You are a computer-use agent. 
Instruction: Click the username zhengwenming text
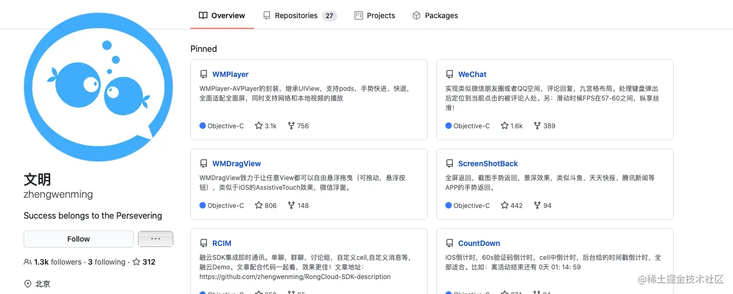[x=58, y=195]
